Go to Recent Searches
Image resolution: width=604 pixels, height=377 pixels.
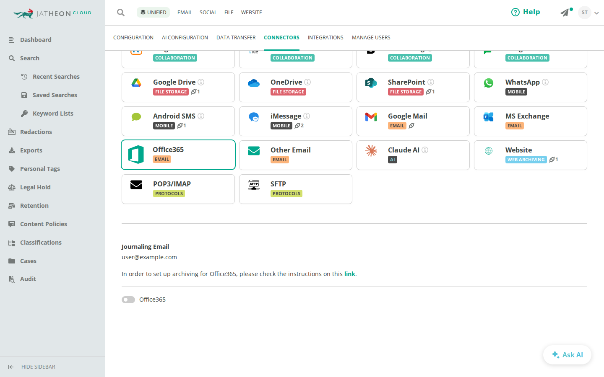point(56,77)
